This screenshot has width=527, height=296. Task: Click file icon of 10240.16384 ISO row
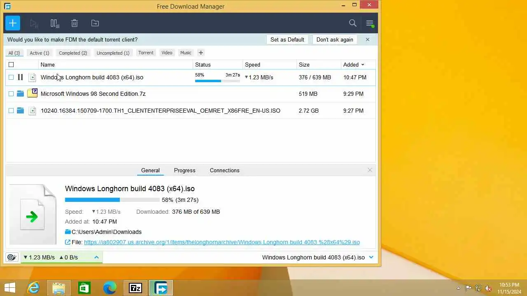(x=32, y=111)
